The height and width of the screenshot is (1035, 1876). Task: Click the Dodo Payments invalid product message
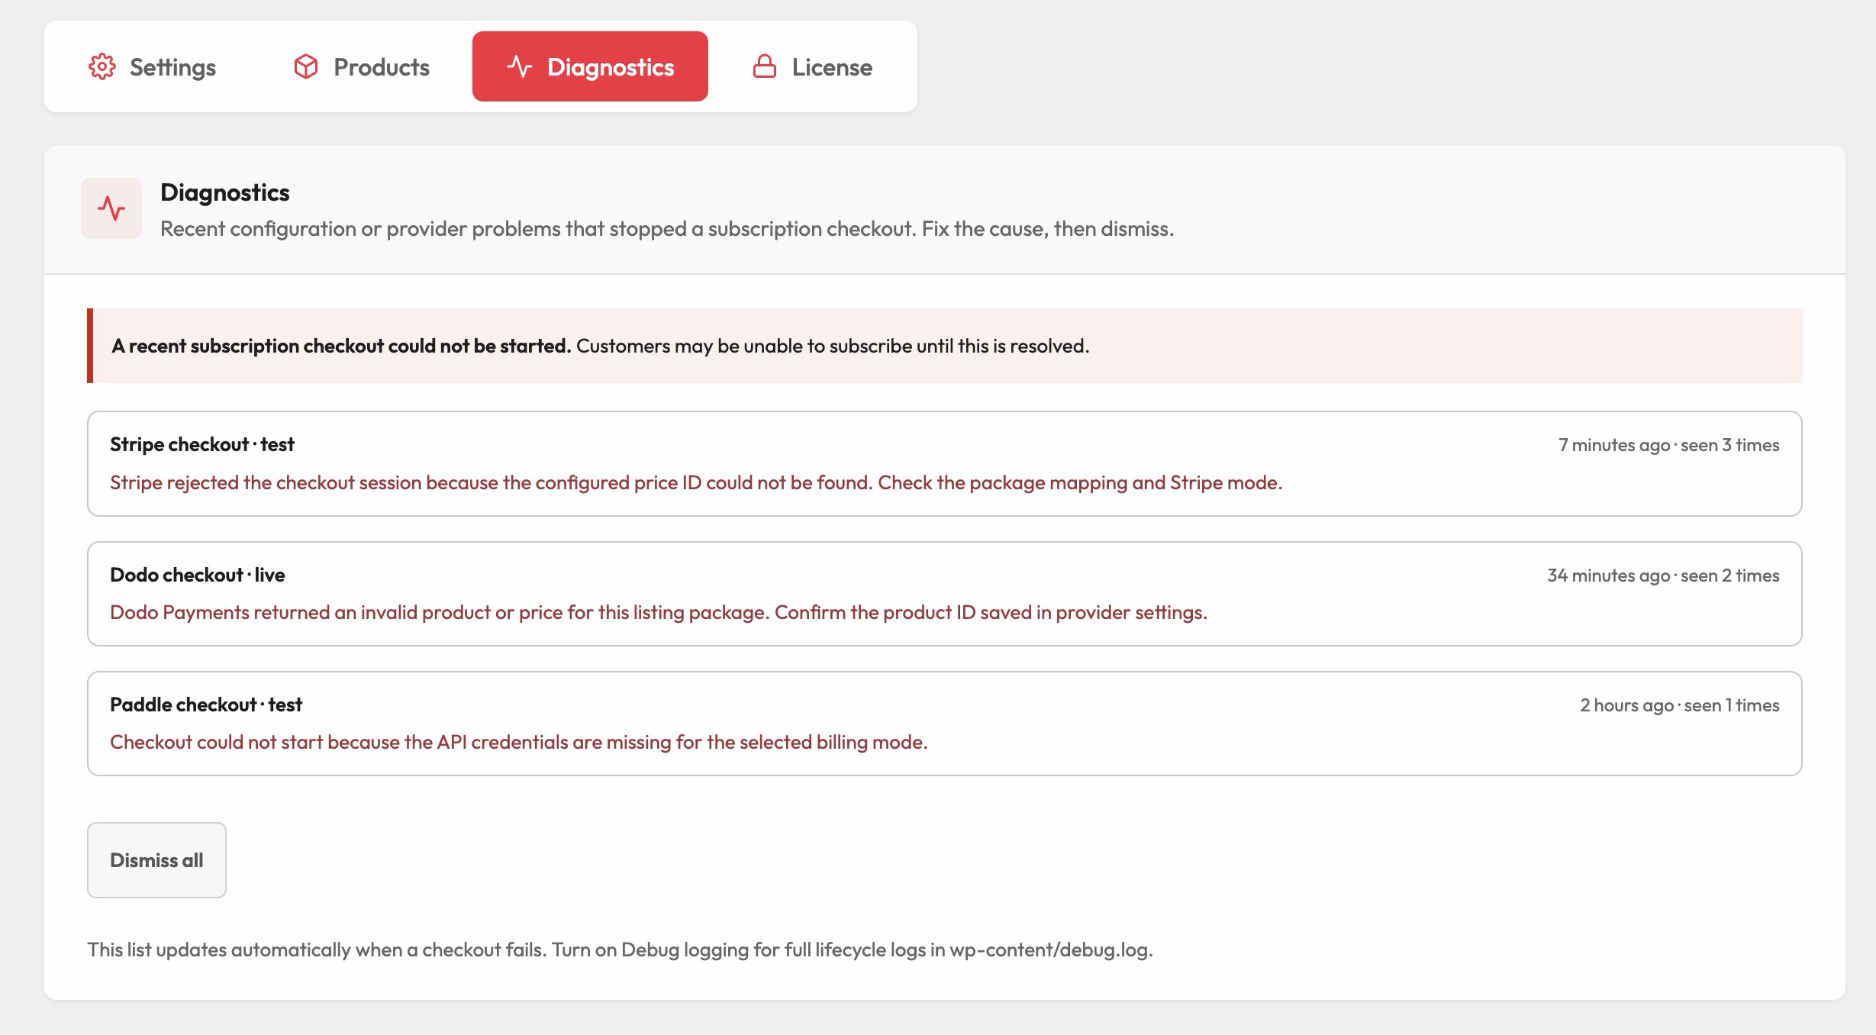click(x=659, y=612)
